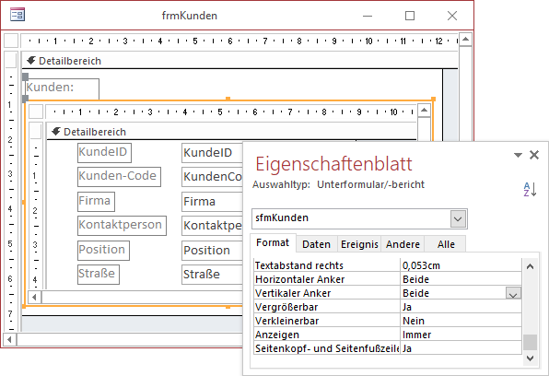This screenshot has width=549, height=376.
Task: Sort properties alphabetically with the AZ icon
Action: pyautogui.click(x=530, y=189)
